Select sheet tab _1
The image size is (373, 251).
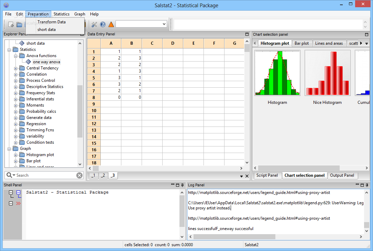tap(94, 175)
